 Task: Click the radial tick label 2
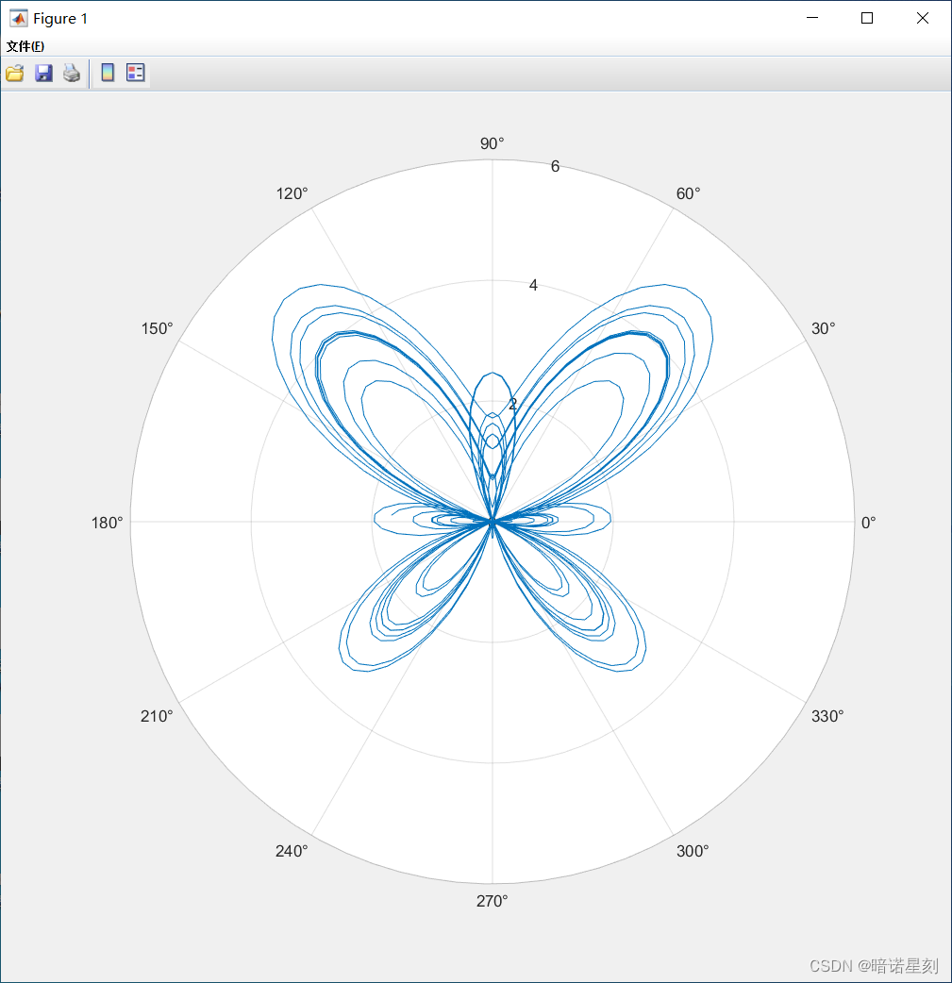click(512, 405)
